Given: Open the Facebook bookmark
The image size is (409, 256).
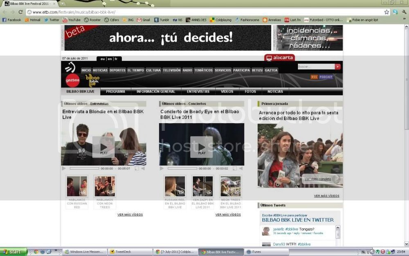Looking at the screenshot, I should (12, 20).
